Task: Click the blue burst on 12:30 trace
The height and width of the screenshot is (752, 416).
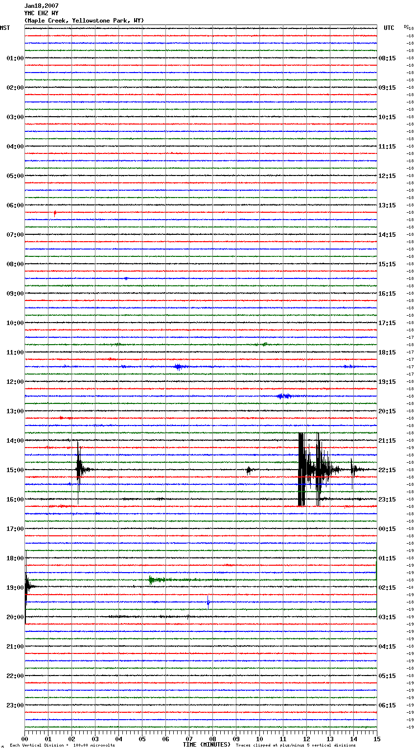Action: pyautogui.click(x=284, y=396)
